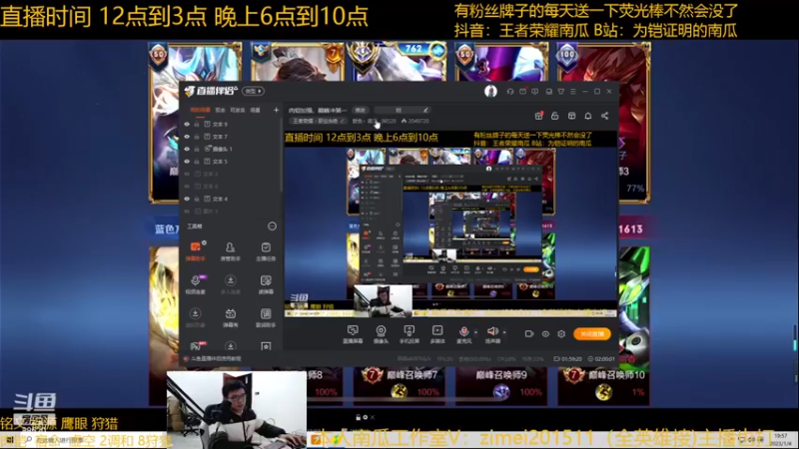Hide the 文本 4 layer with its eye
The height and width of the screenshot is (449, 799).
coord(187,199)
